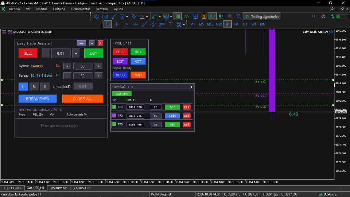Select the trendline drawing tool

tap(144, 24)
